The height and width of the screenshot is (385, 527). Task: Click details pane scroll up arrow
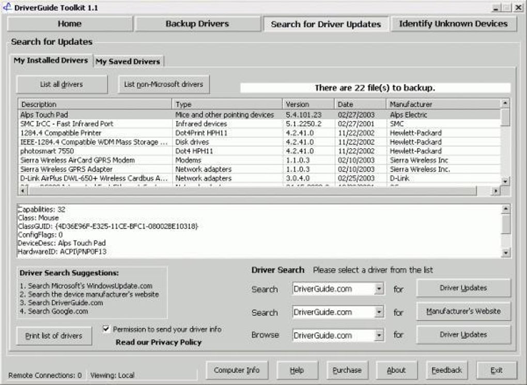pyautogui.click(x=506, y=209)
